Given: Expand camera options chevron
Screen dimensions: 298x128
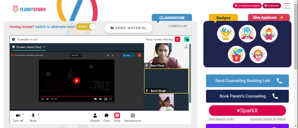Looking at the screenshot, I should click(23, 114).
